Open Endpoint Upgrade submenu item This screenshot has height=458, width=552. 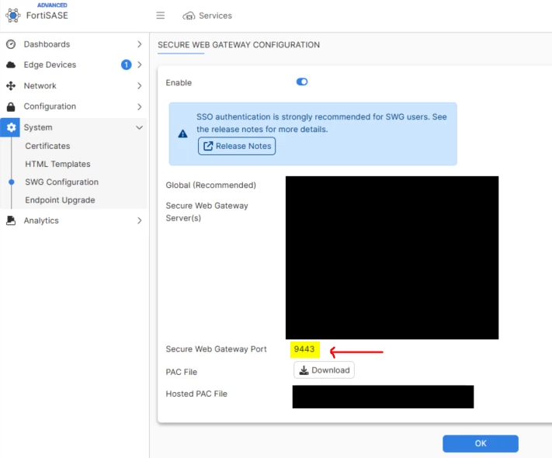[x=60, y=200]
